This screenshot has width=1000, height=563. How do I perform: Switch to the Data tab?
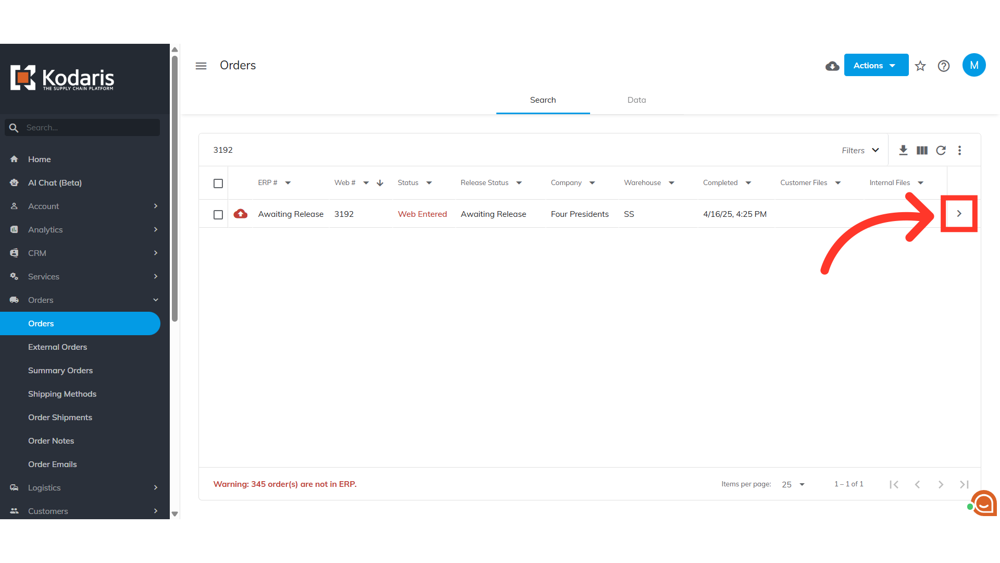tap(636, 100)
